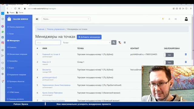Delete manager Главный по точке 4 via trash icon

tap(186, 54)
